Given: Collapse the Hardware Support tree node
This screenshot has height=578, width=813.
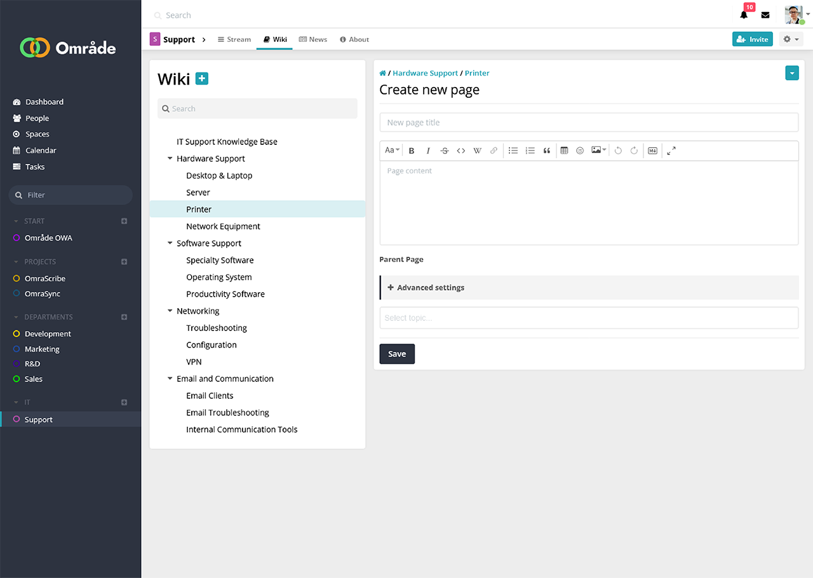Looking at the screenshot, I should 170,159.
